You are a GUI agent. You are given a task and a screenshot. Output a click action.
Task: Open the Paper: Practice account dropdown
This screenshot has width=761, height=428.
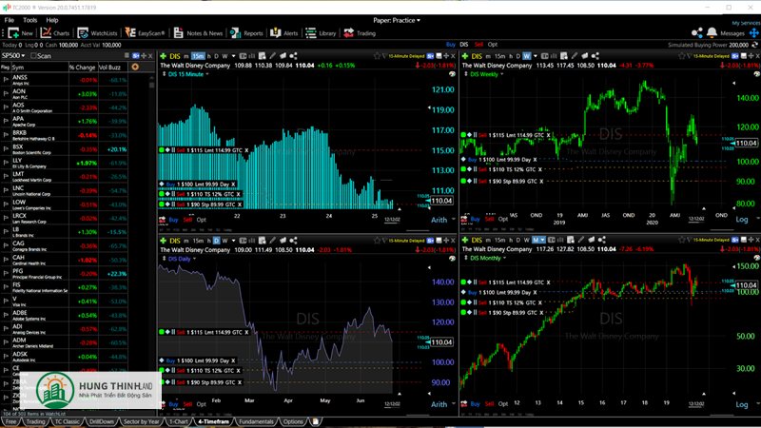click(397, 20)
